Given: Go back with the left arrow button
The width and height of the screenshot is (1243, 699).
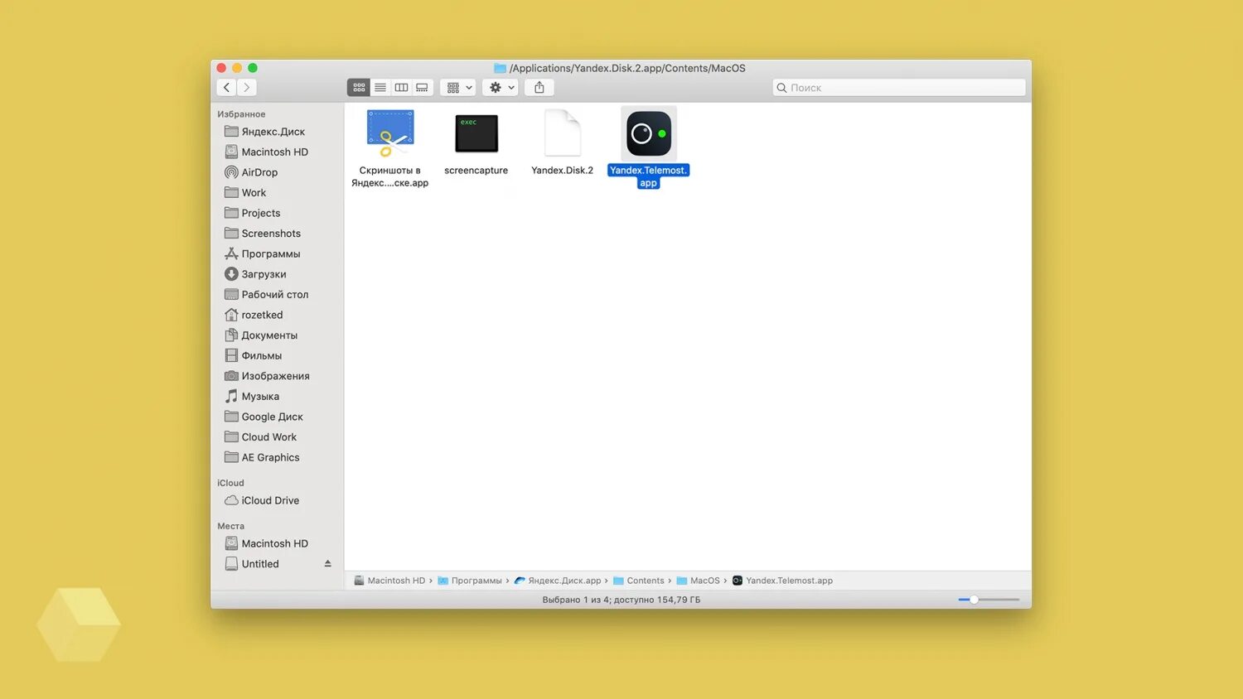Looking at the screenshot, I should coord(226,87).
